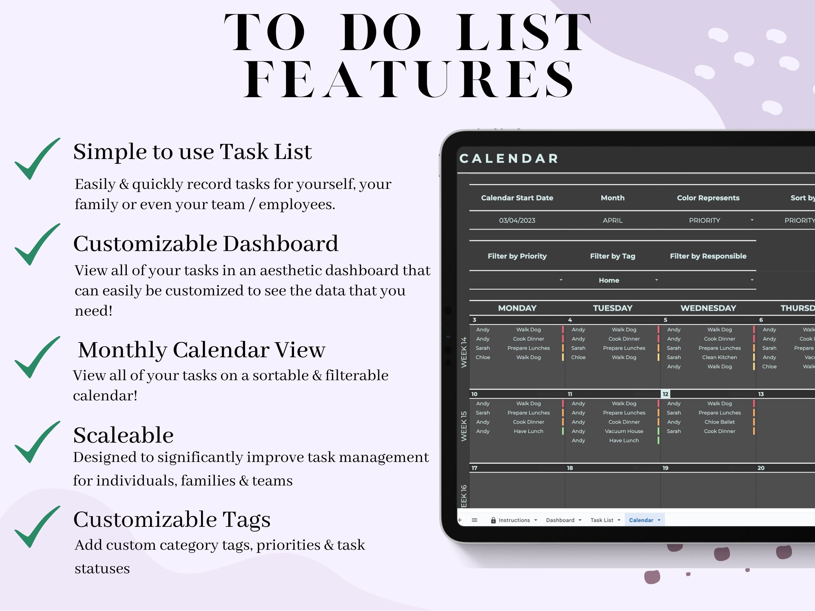The image size is (815, 611).
Task: Open the Filter by Responsible dropdown
Action: coord(752,280)
